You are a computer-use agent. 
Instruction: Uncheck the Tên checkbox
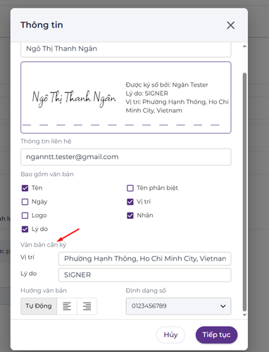(25, 188)
